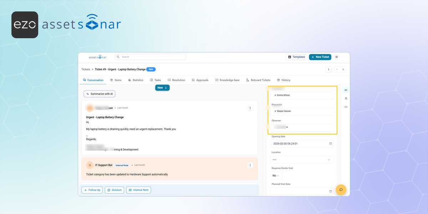The height and width of the screenshot is (214, 428).
Task: Click the Solution button
Action: click(x=114, y=190)
